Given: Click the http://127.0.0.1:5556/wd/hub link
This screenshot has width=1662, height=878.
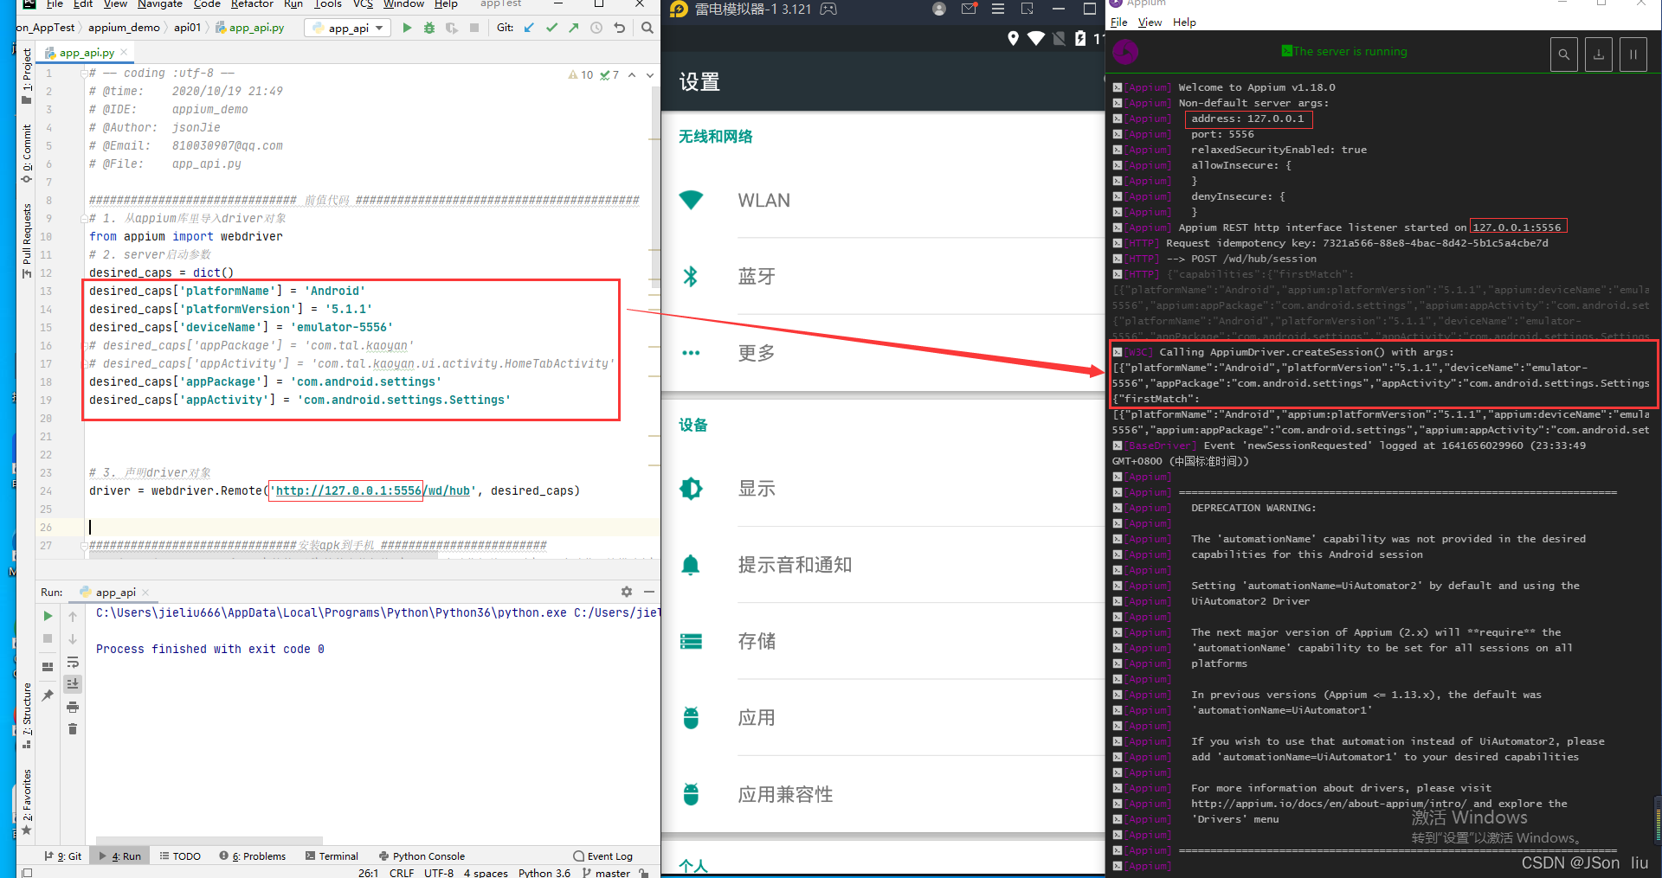Looking at the screenshot, I should click(373, 490).
